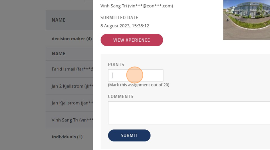Select Farid Ismail in the list
This screenshot has width=270, height=150.
(x=69, y=69)
